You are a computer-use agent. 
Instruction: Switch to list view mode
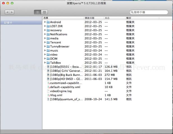pyautogui.click(x=37, y=12)
